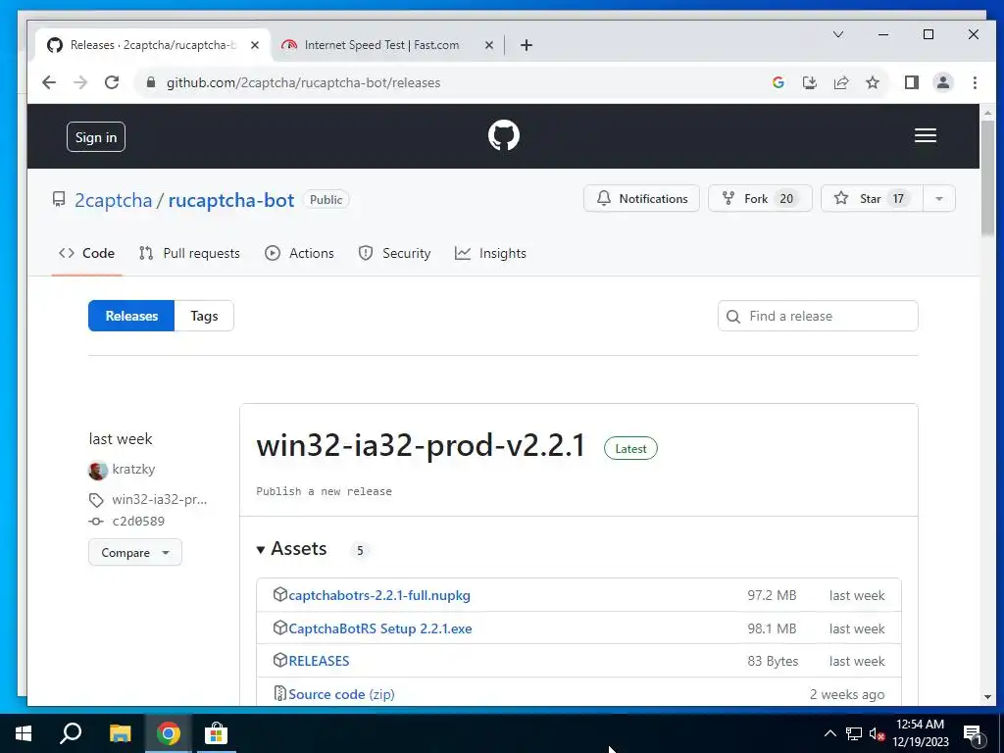
Task: Open File Explorer from the taskbar
Action: pyautogui.click(x=120, y=733)
